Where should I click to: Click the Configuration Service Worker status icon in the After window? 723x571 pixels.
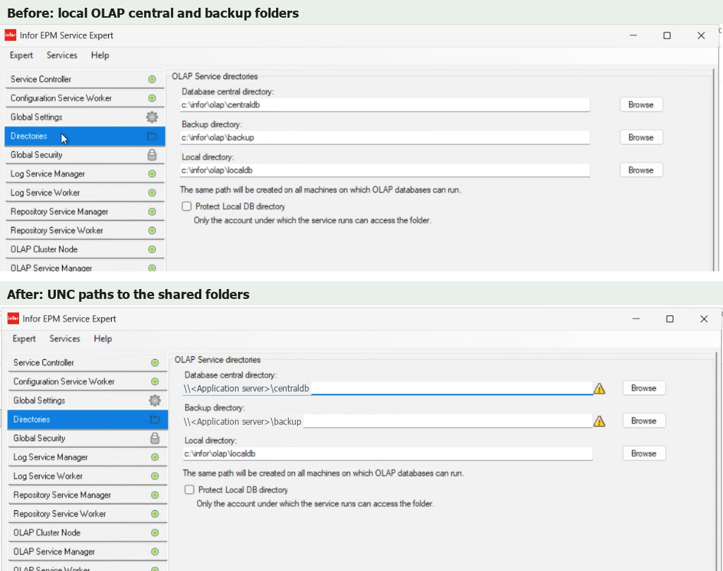pos(155,382)
